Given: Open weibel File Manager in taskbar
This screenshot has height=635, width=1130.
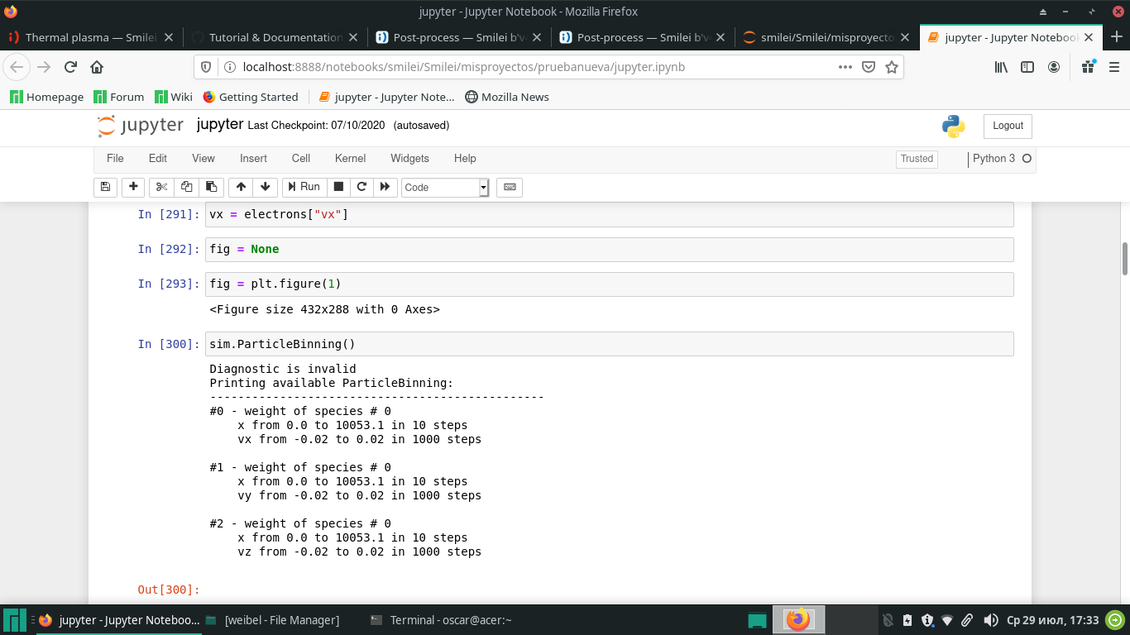Looking at the screenshot, I should (x=272, y=619).
